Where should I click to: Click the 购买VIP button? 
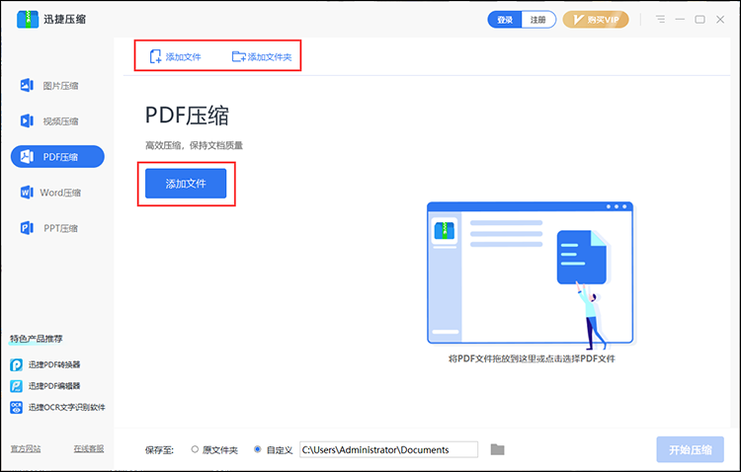[596, 20]
